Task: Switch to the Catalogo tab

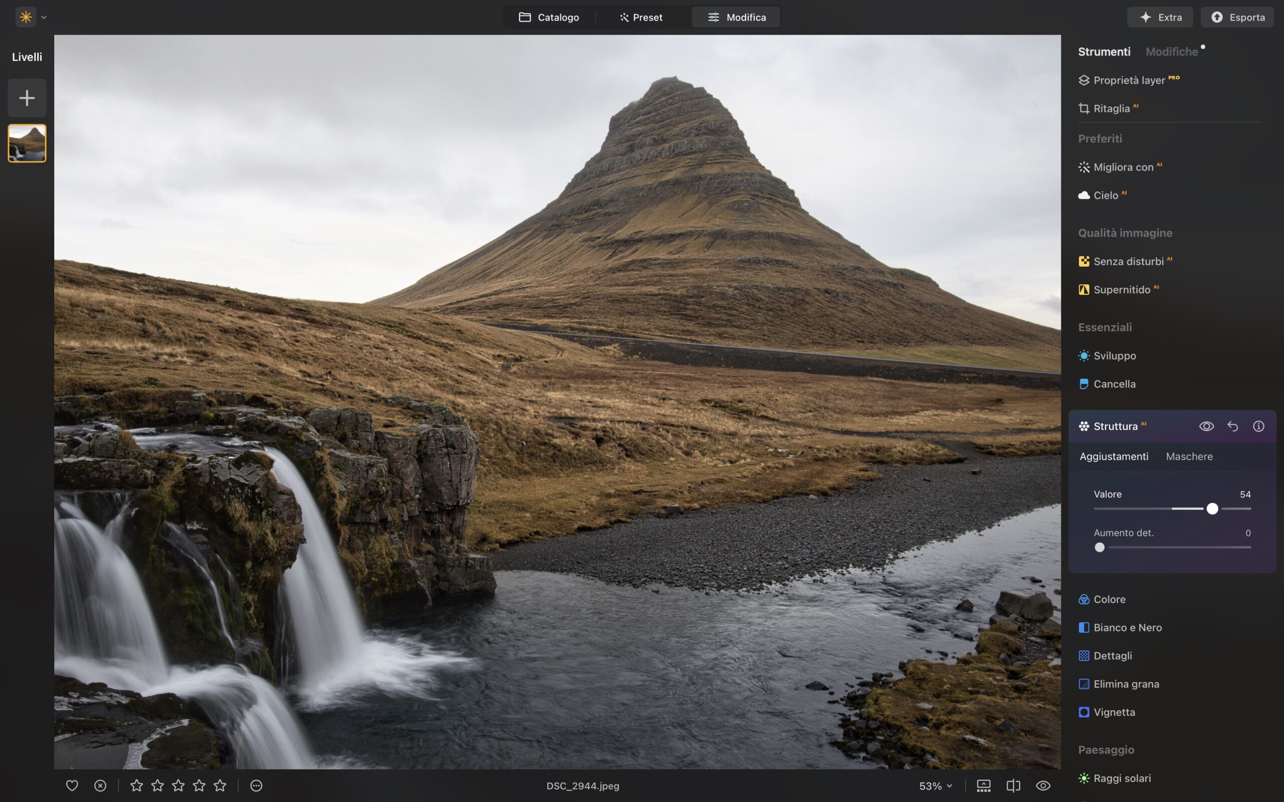Action: point(549,17)
